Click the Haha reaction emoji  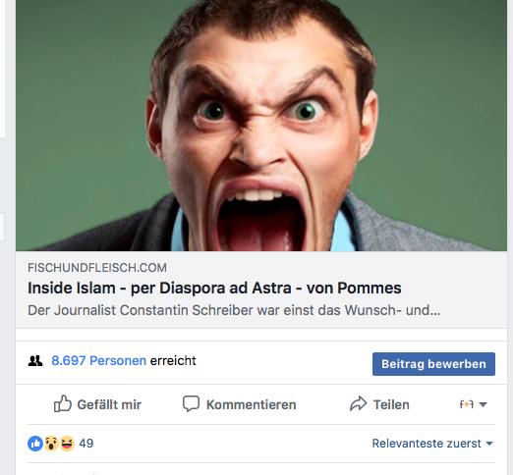(67, 444)
